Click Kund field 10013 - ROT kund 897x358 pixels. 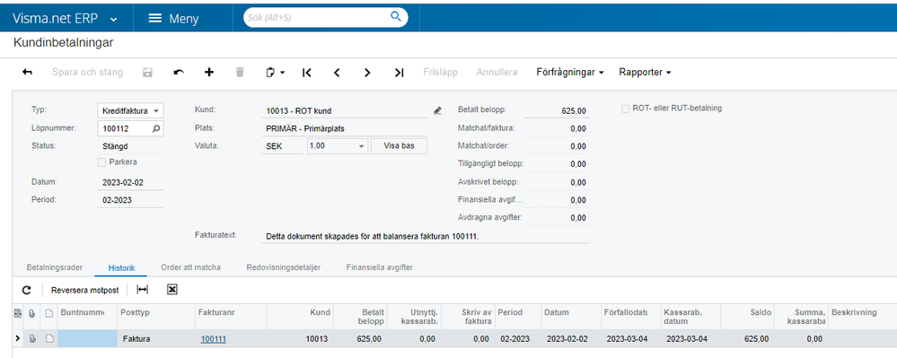click(x=344, y=110)
